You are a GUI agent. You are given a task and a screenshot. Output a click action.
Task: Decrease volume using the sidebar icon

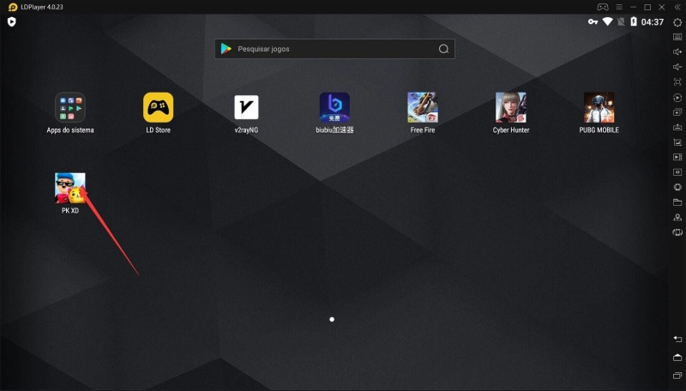(x=677, y=67)
